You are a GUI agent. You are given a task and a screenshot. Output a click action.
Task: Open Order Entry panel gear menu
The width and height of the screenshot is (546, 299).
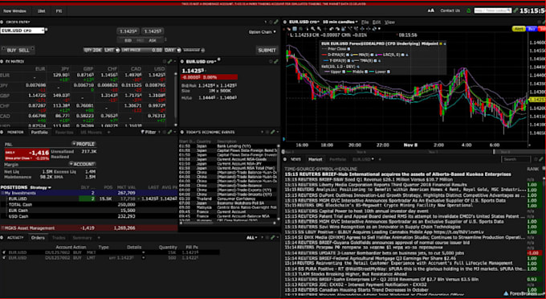tap(2, 22)
